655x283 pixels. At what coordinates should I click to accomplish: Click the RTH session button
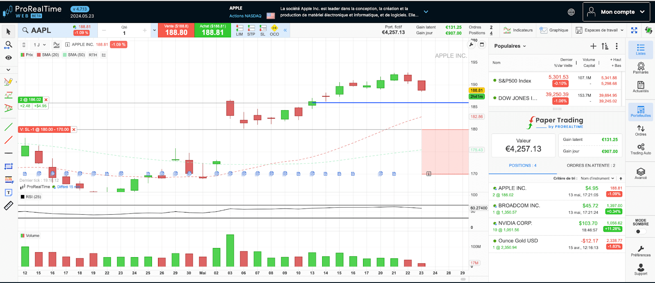93,55
